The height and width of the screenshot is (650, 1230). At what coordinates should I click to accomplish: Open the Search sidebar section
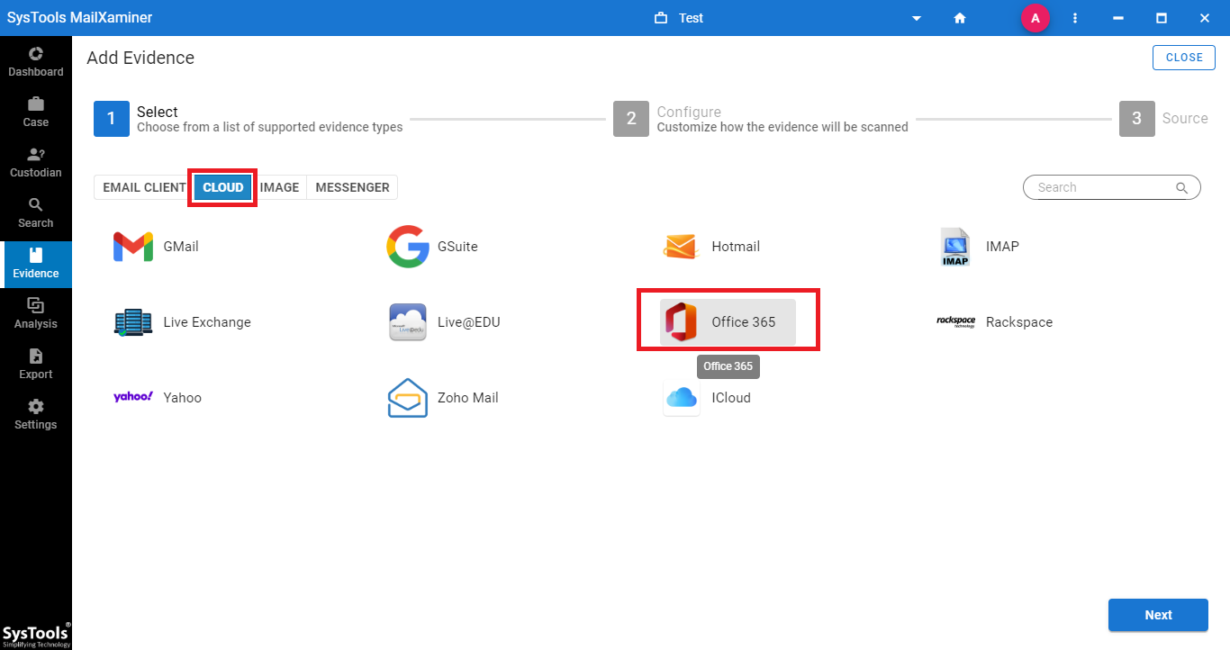pyautogui.click(x=36, y=213)
